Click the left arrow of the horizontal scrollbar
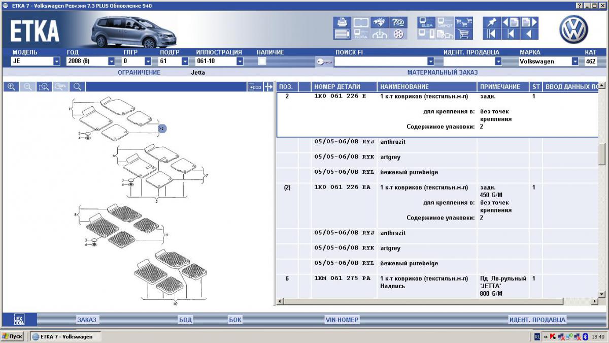This screenshot has height=343, width=609. 281,302
